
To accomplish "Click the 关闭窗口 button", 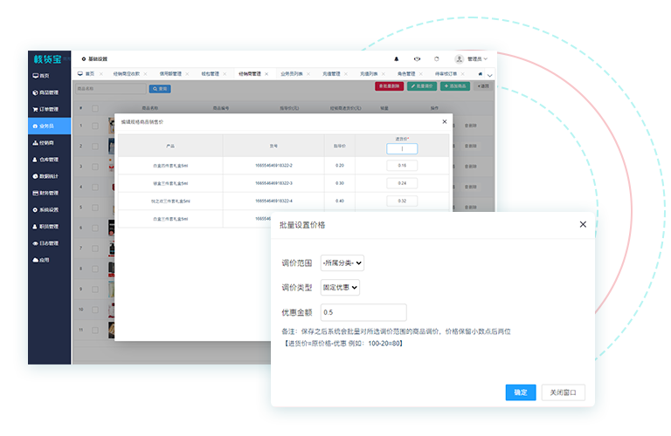I will point(563,392).
